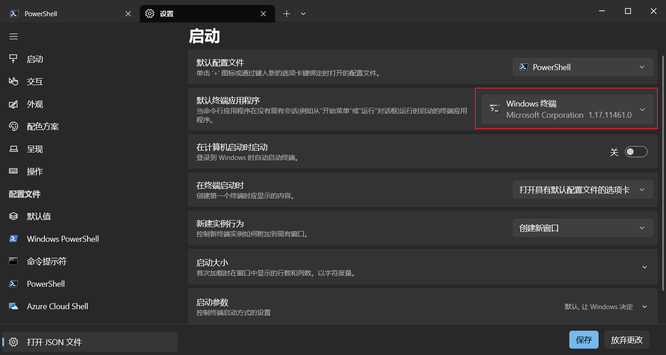Image resolution: width=666 pixels, height=355 pixels.
Task: Close the PowerShell tab
Action: pyautogui.click(x=128, y=13)
